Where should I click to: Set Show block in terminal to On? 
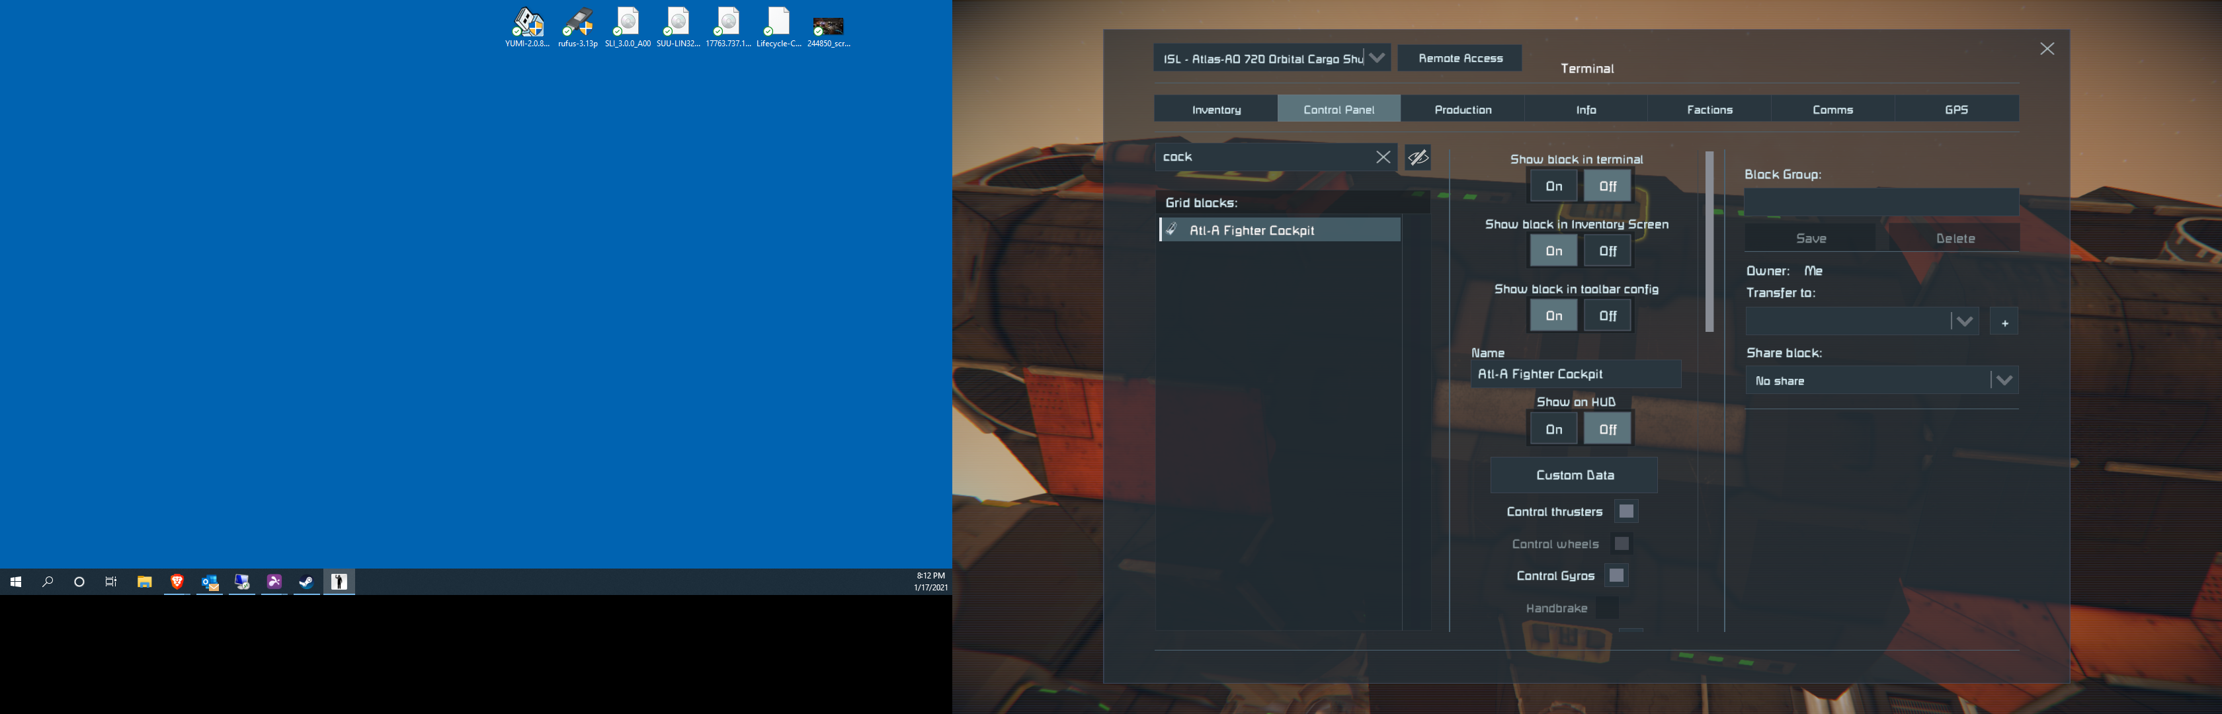[x=1553, y=185]
